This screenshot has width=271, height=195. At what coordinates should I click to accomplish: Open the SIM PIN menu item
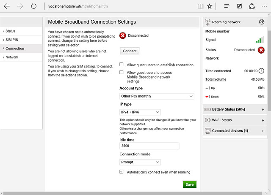(12, 40)
